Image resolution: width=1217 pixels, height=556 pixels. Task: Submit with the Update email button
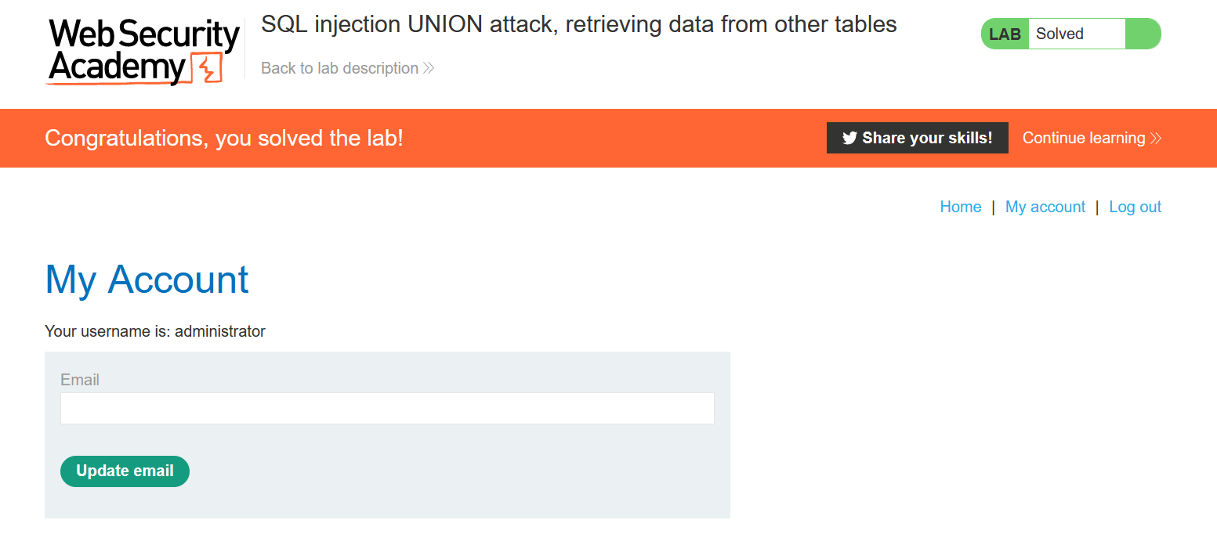coord(125,471)
